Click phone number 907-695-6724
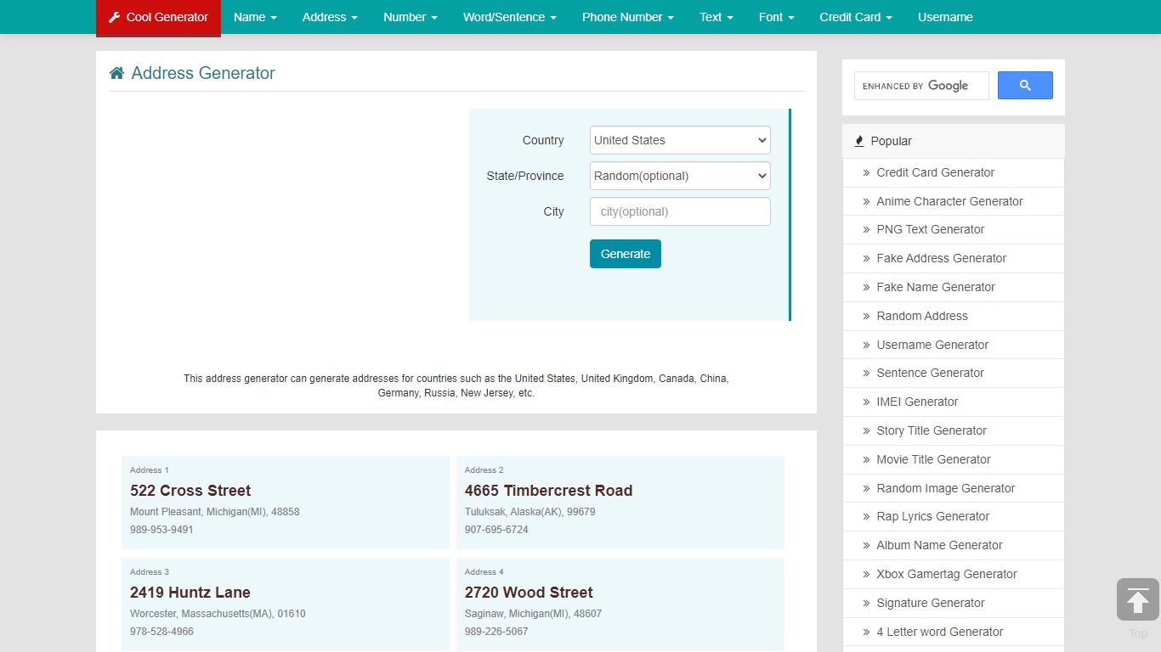Image resolution: width=1161 pixels, height=652 pixels. click(496, 530)
